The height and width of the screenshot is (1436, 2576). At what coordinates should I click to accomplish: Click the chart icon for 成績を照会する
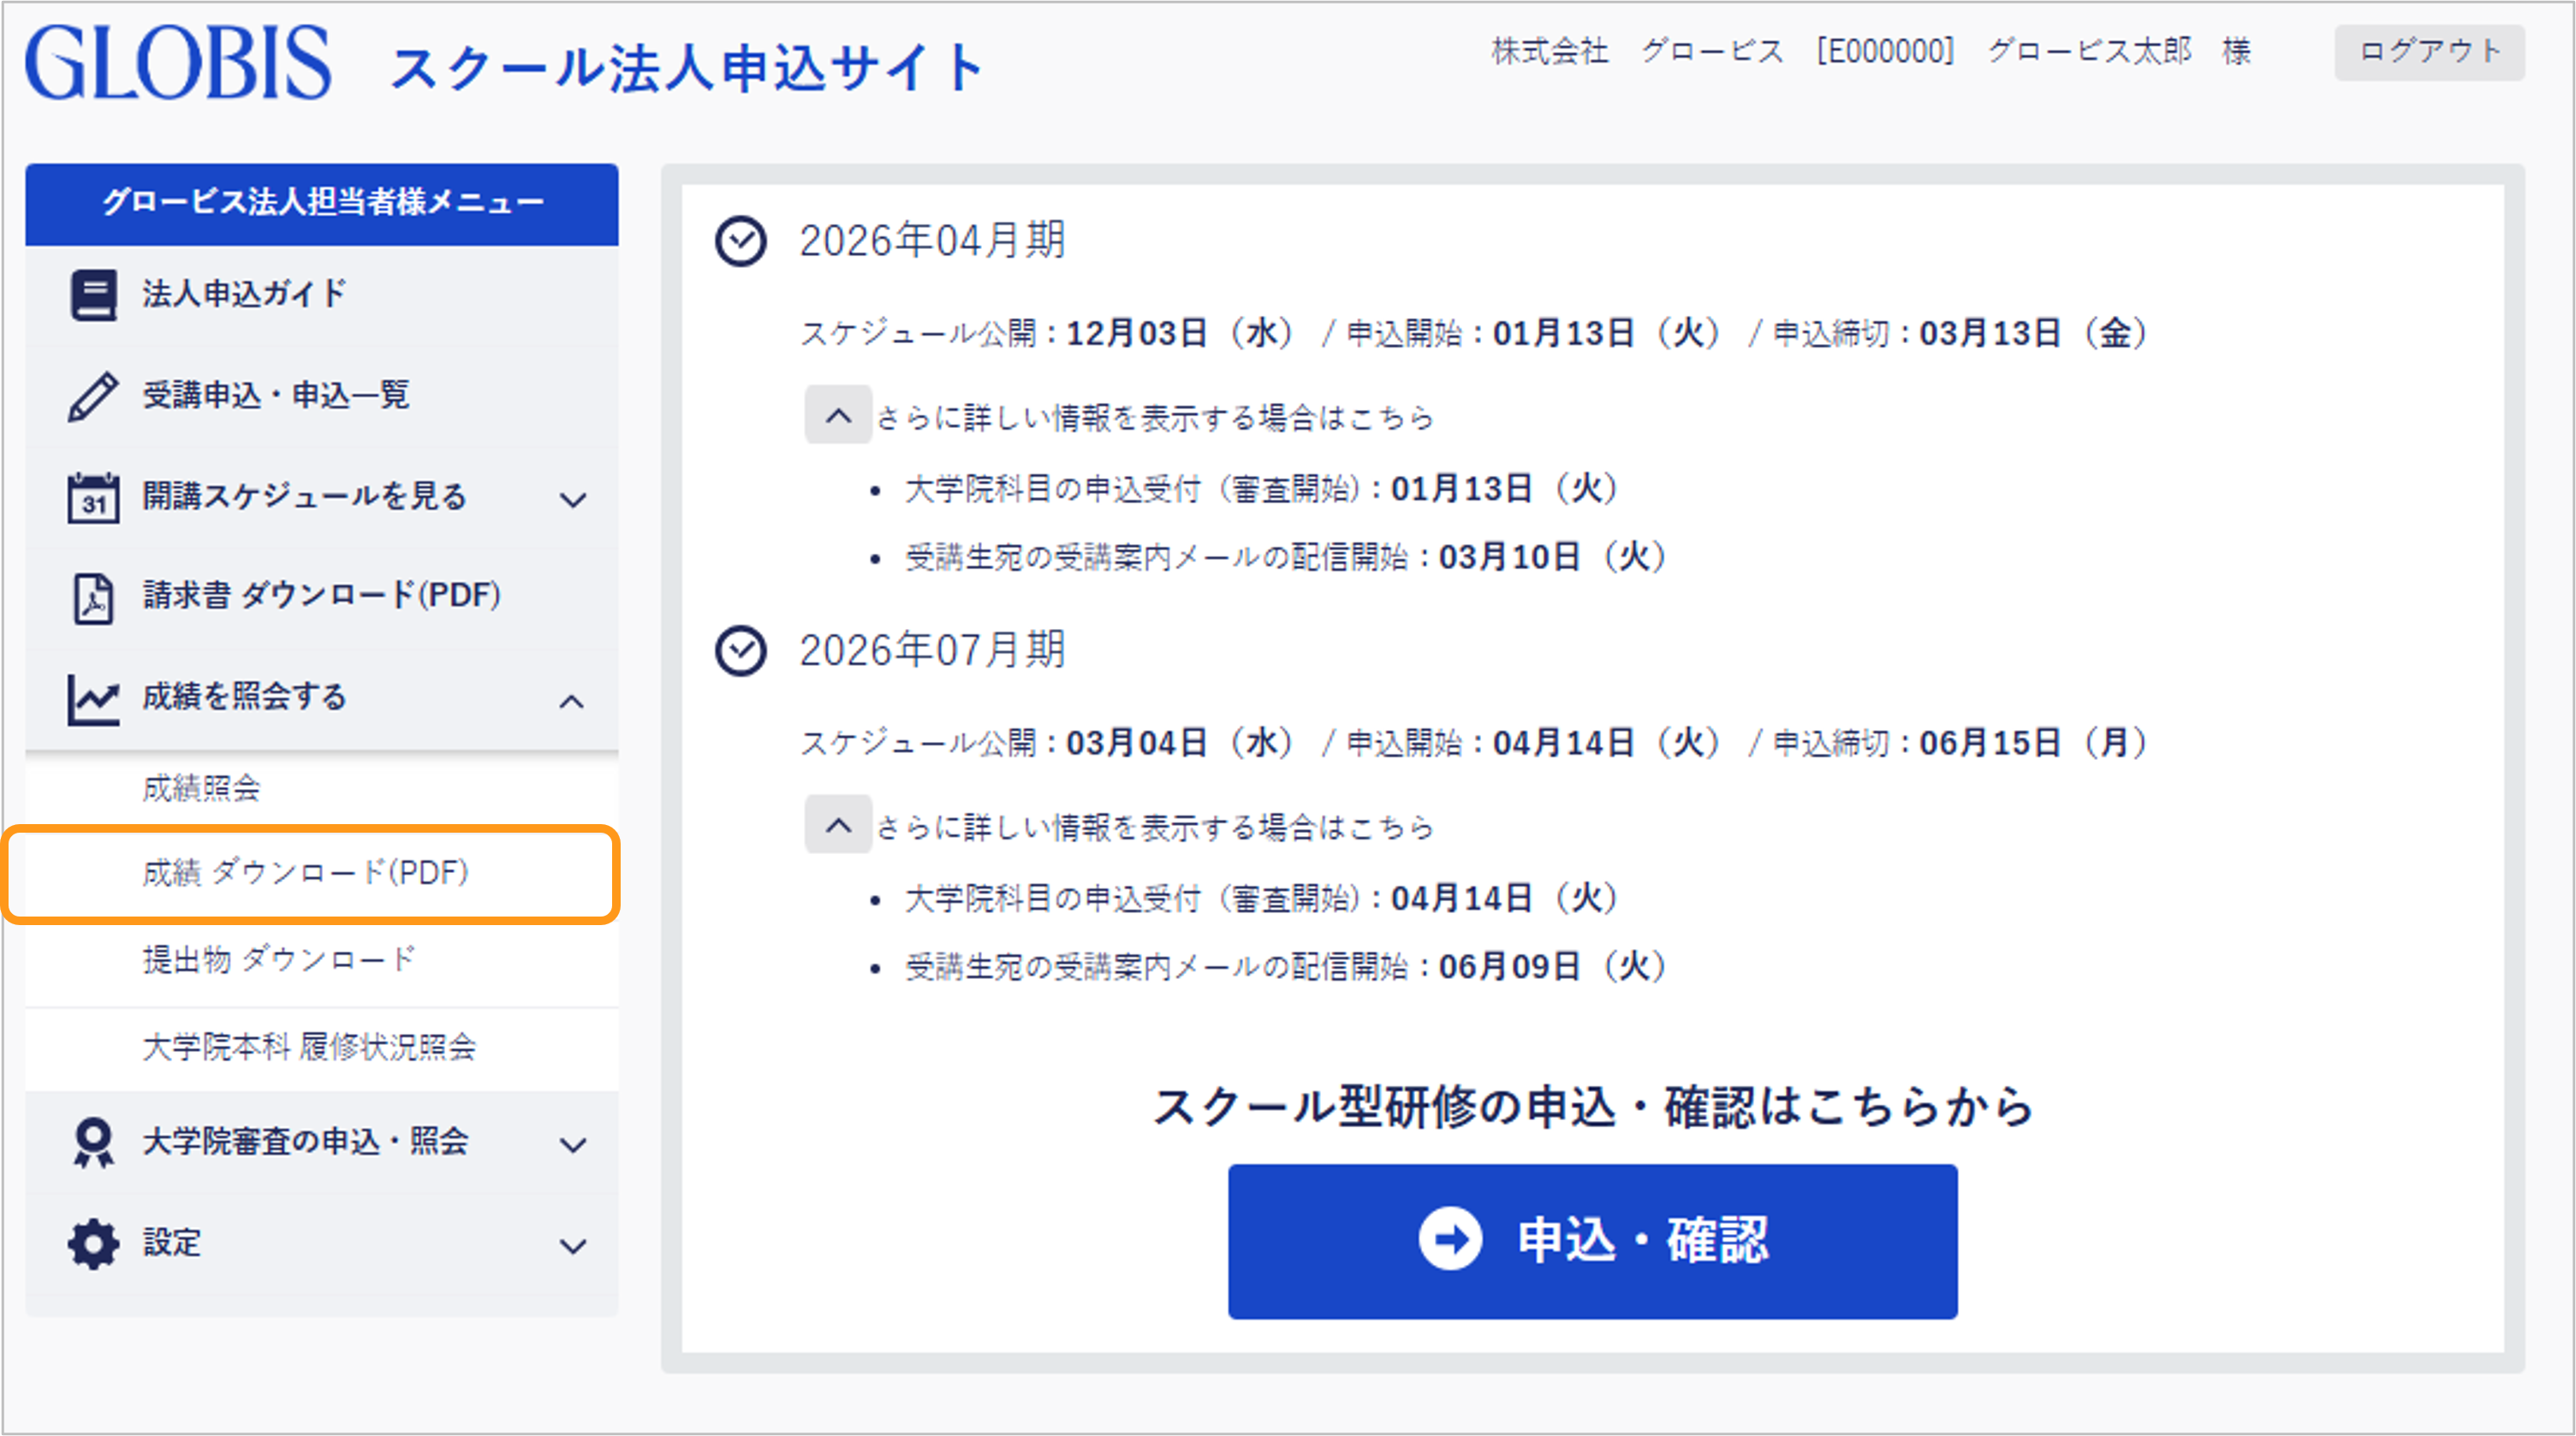[x=93, y=699]
